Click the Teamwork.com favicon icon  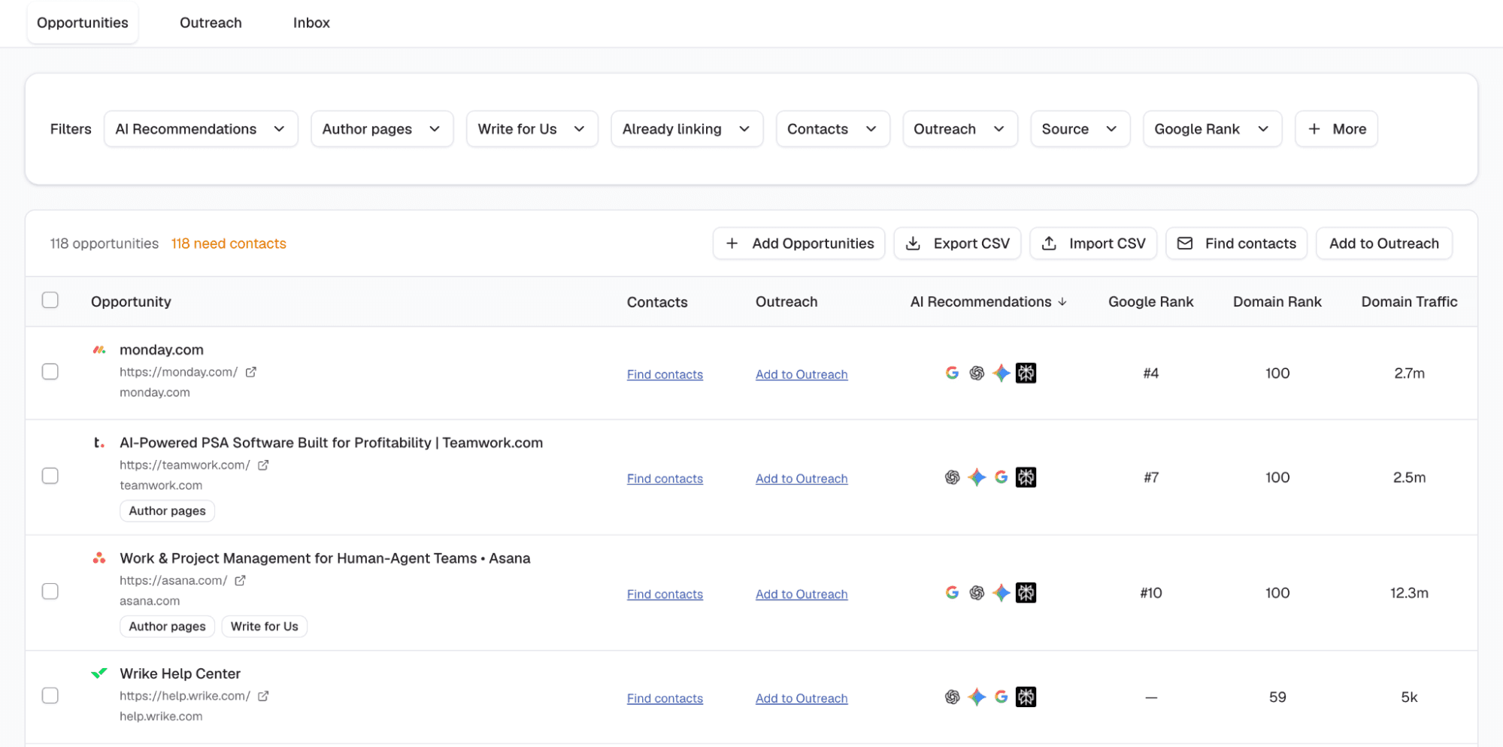pyautogui.click(x=99, y=443)
